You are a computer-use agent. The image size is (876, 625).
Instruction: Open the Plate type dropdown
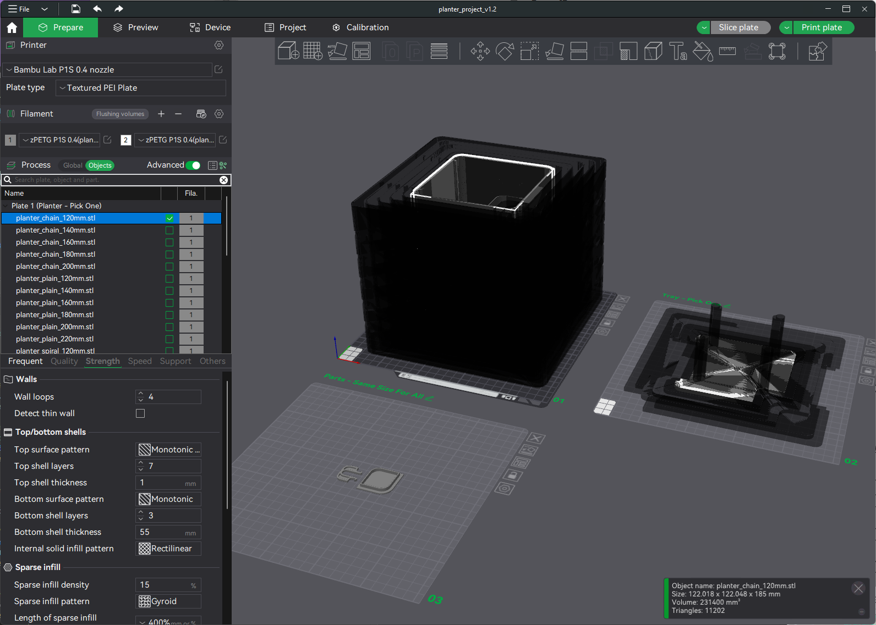click(x=140, y=88)
